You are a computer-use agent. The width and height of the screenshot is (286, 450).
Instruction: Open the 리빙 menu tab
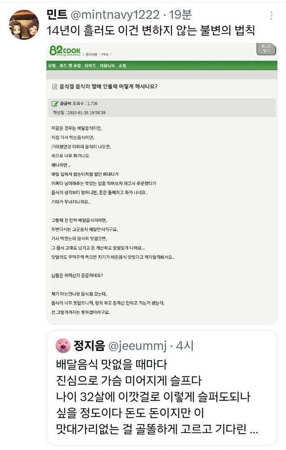(52, 66)
